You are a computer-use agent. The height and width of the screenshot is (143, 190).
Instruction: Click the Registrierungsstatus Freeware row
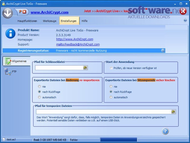[x=84, y=51]
